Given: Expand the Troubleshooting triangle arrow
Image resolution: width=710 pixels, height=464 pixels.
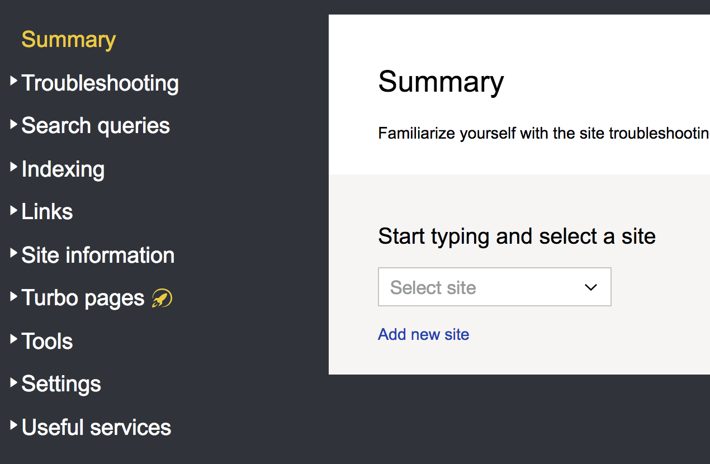Looking at the screenshot, I should click(14, 81).
